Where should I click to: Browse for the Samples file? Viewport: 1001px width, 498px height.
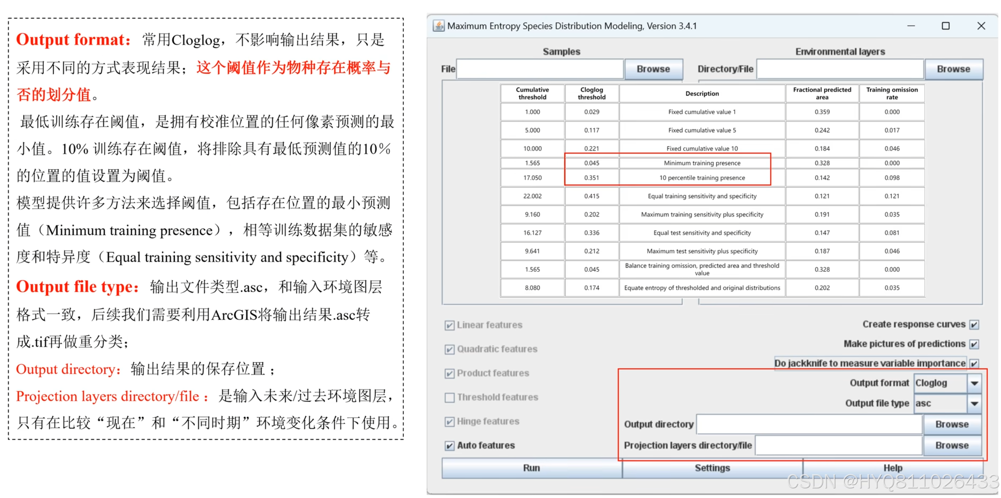[x=653, y=69]
